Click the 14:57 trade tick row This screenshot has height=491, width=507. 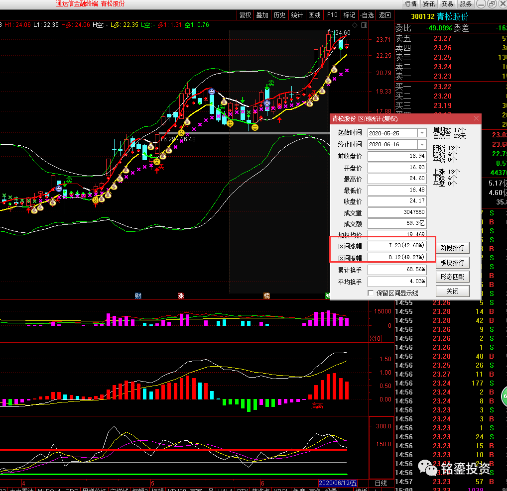tap(451, 482)
